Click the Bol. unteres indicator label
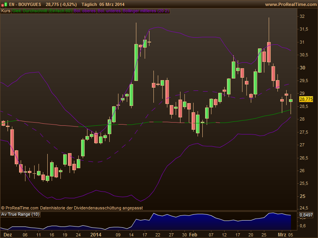This screenshot has width=318, height=238. pyautogui.click(x=108, y=11)
